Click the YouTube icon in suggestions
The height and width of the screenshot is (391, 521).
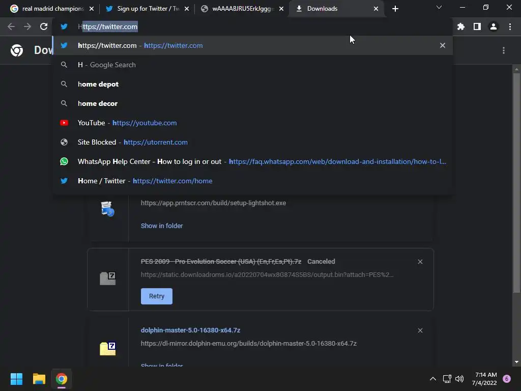(64, 123)
